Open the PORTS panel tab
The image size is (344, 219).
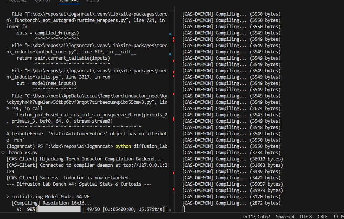[x=93, y=1]
